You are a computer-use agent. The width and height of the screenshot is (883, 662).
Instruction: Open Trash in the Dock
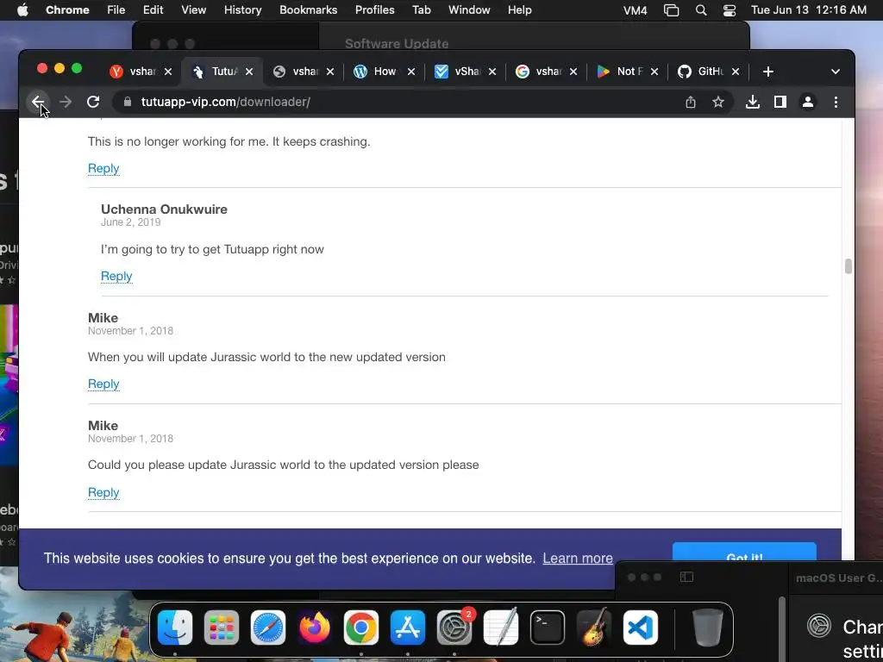[708, 628]
